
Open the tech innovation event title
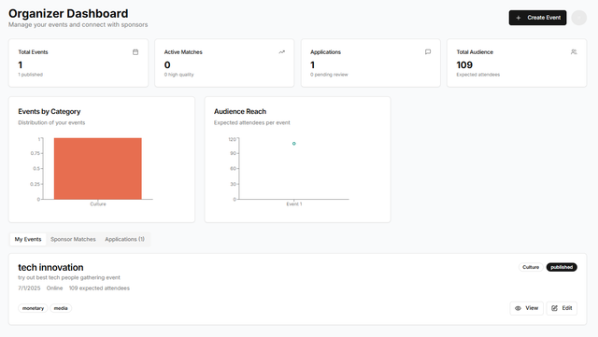point(50,267)
